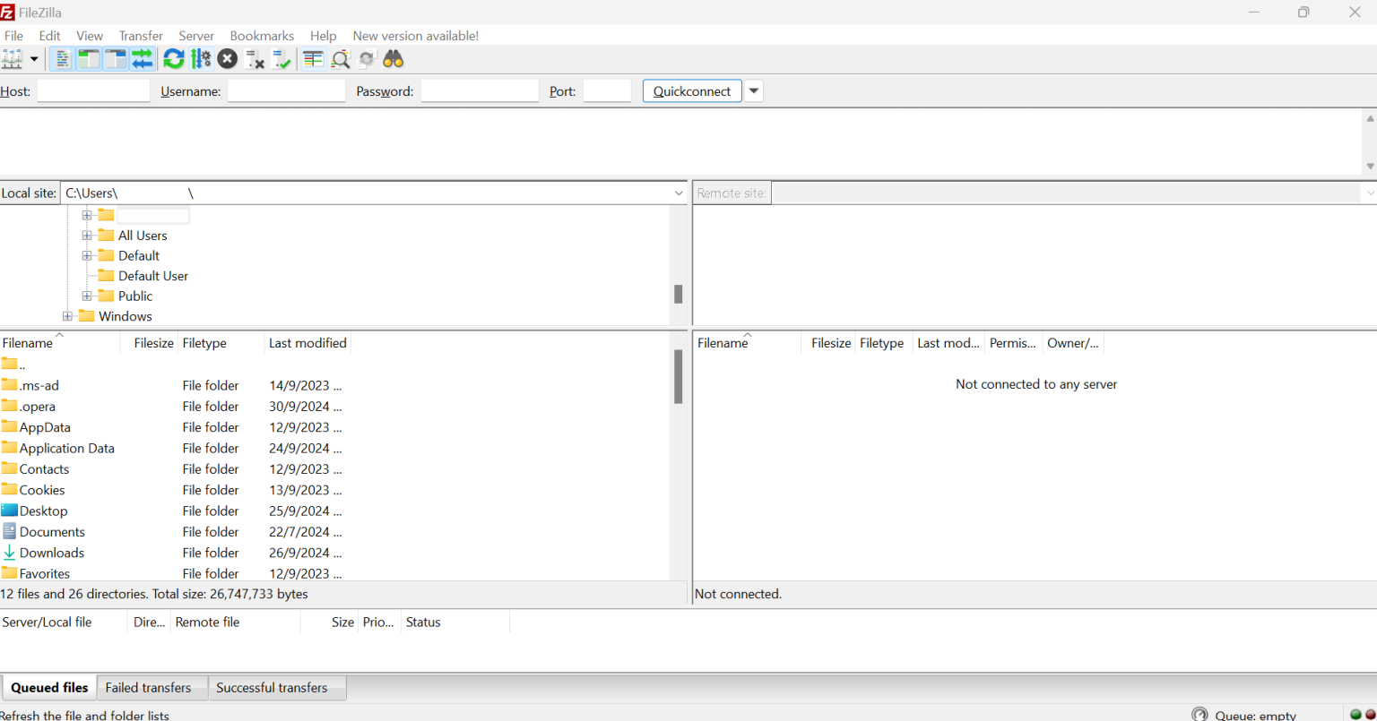Reconnect to the last used server
Image resolution: width=1377 pixels, height=721 pixels.
tap(281, 58)
